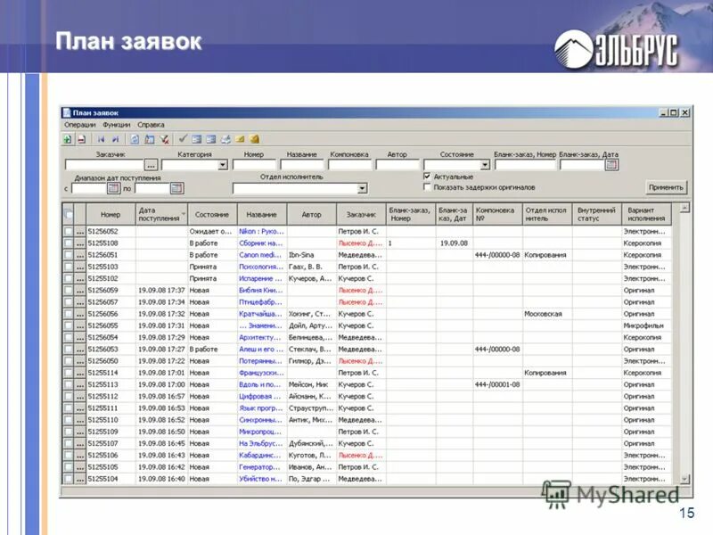Click the form icon next to the checkmark
Viewport: 713px width, 535px height.
coord(196,139)
